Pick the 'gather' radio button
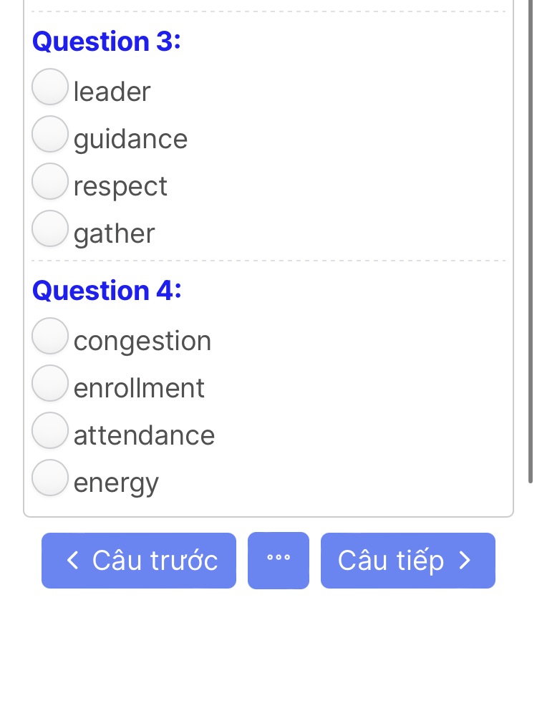Viewport: 537px width, 716px height. [50, 228]
